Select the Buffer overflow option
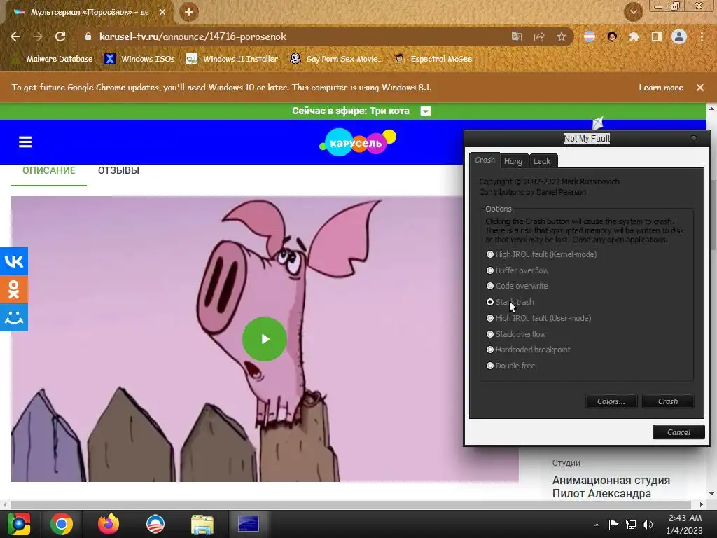This screenshot has height=538, width=717. [x=517, y=270]
